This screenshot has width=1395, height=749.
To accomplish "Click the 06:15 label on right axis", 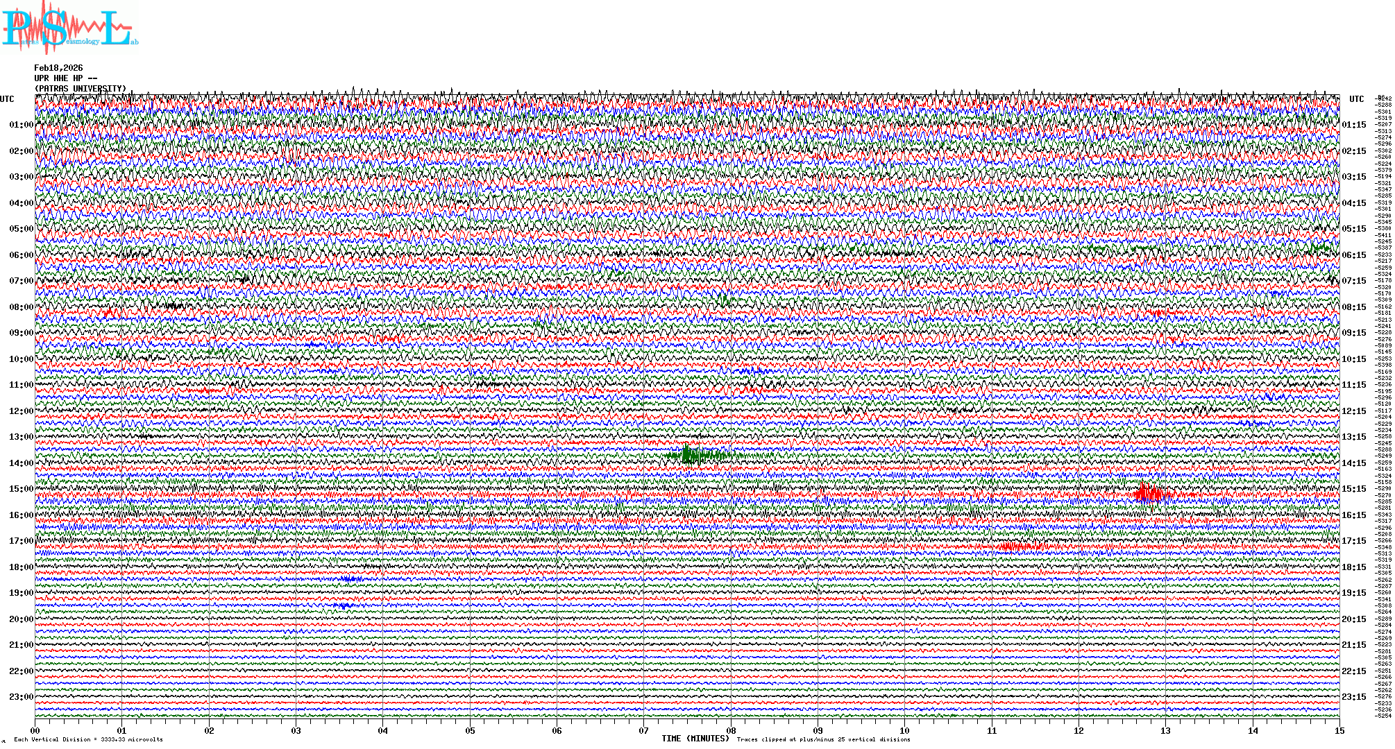I will (1353, 255).
